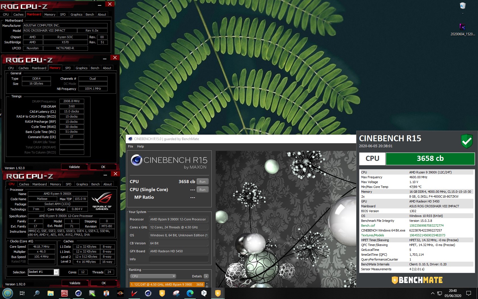Click the Info field under Your System
Image resolution: width=478 pixels, height=299 pixels.
pyautogui.click(x=178, y=259)
